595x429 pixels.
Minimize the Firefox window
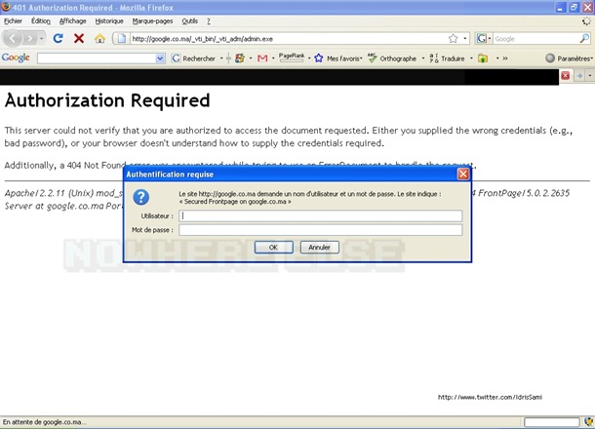pyautogui.click(x=561, y=7)
